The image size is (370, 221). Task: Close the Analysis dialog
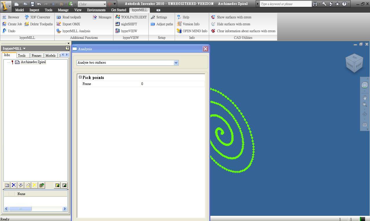point(205,49)
